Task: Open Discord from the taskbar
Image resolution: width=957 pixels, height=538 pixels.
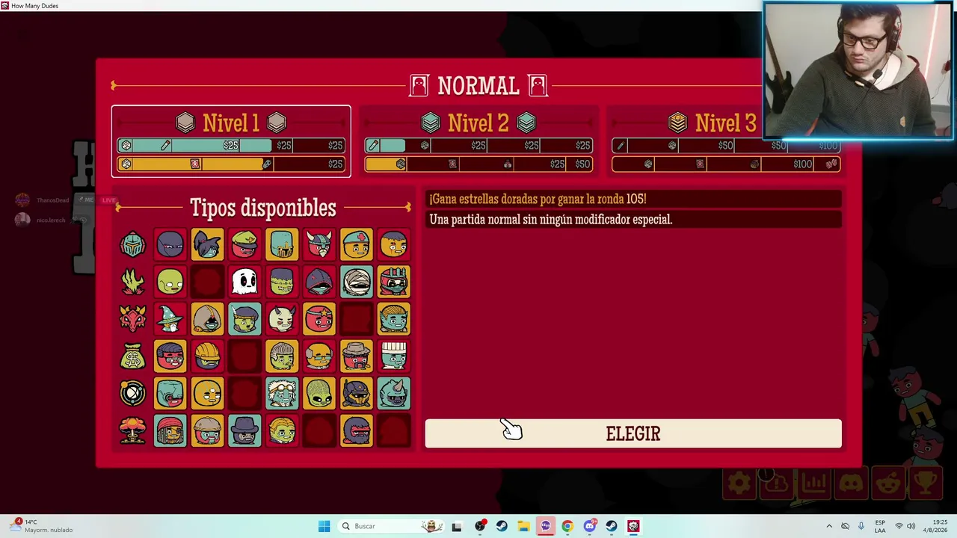Action: 589,526
